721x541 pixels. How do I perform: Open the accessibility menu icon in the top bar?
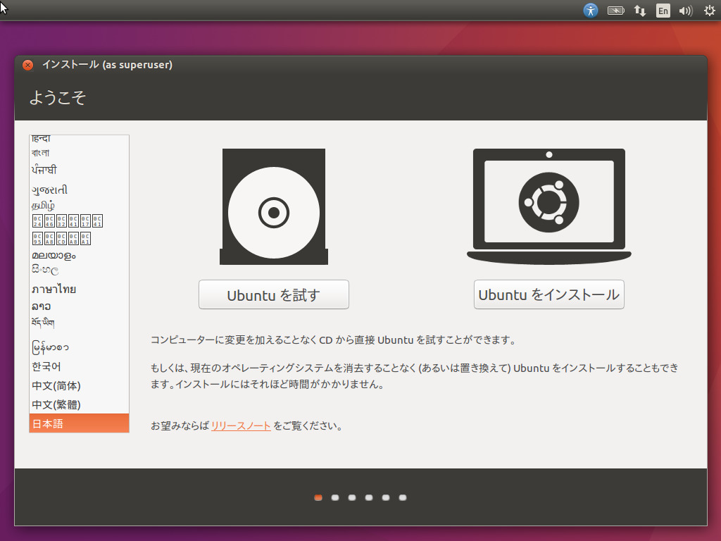coord(591,10)
